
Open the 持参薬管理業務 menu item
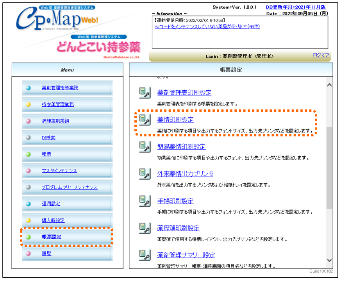[57, 105]
